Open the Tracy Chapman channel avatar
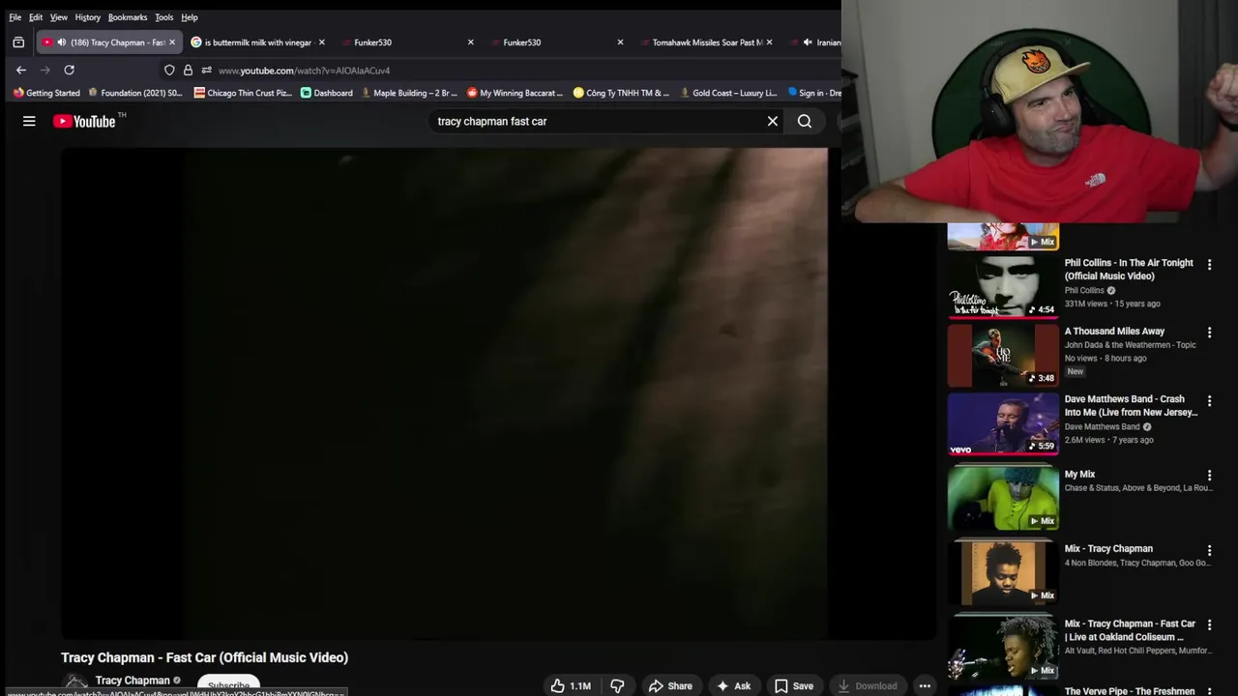The image size is (1238, 696). pos(74,684)
